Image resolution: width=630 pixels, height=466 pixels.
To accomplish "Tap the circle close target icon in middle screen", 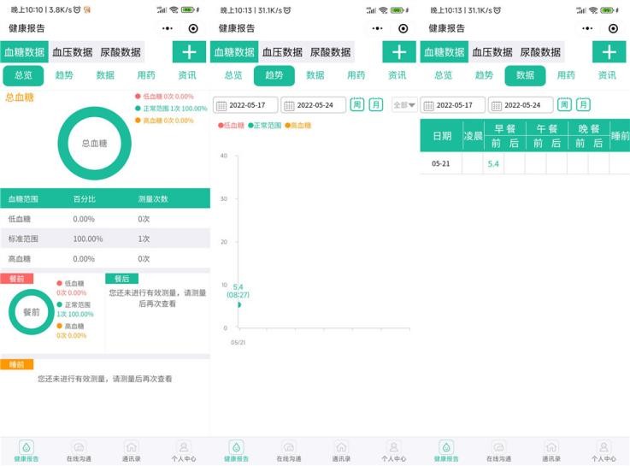I will [403, 28].
